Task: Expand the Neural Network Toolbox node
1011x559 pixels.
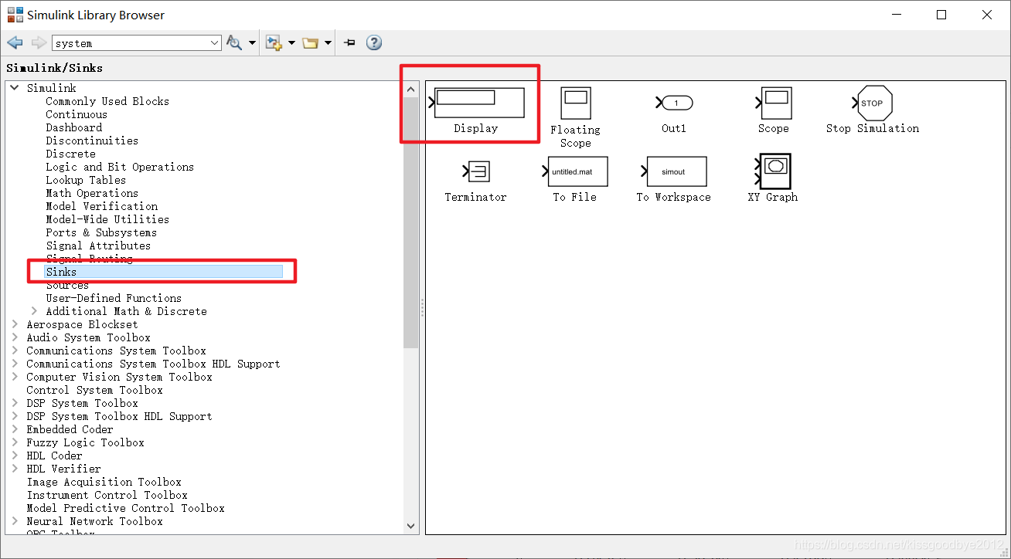Action: click(x=15, y=521)
